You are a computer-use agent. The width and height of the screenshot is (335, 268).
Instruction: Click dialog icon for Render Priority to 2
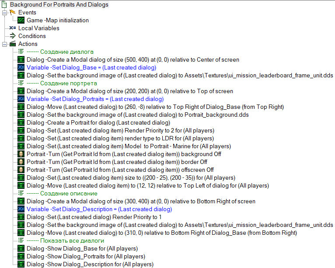(21, 130)
